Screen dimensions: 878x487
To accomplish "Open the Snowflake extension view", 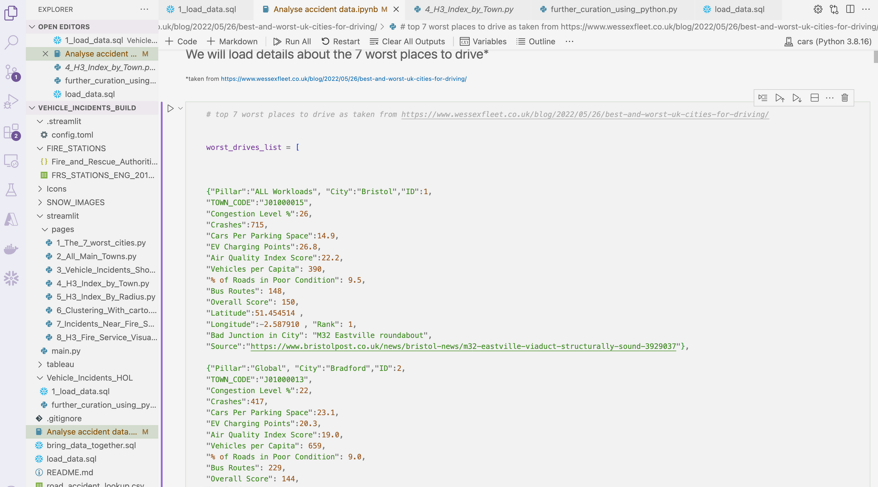I will 11,278.
